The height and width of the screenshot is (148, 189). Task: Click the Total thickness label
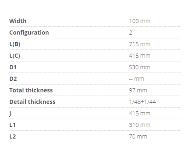click(x=31, y=90)
